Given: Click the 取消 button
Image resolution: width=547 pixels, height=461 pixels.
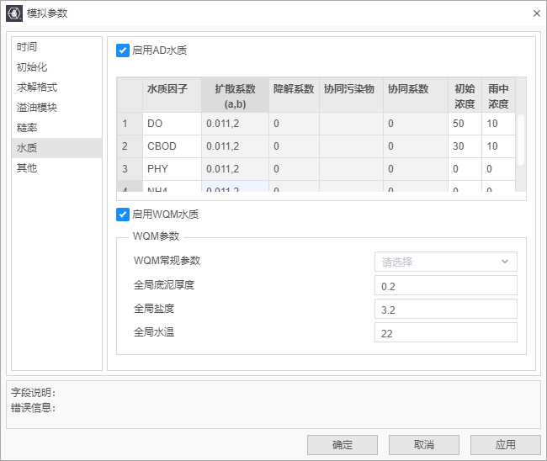Looking at the screenshot, I should (424, 445).
